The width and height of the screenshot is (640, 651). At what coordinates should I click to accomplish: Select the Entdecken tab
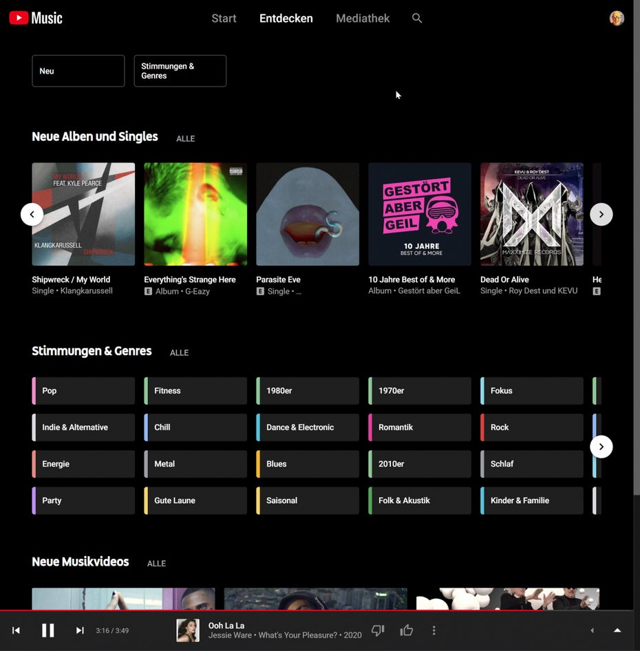pyautogui.click(x=286, y=19)
